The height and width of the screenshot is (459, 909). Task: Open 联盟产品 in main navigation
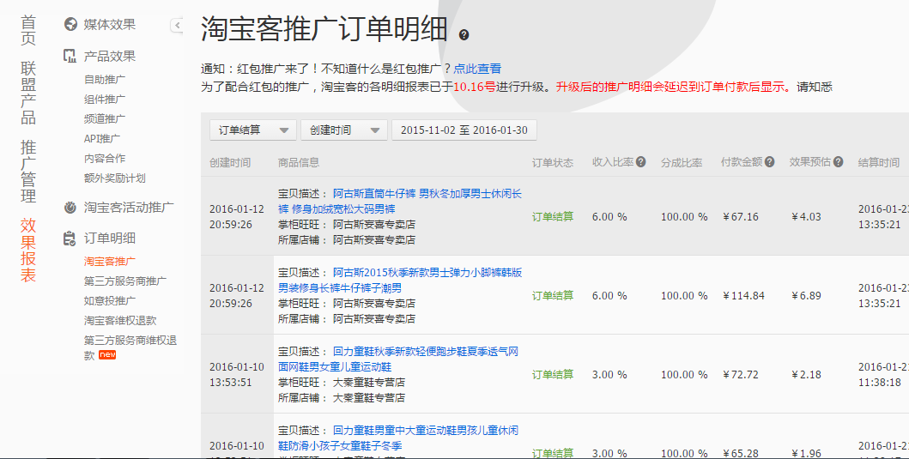(28, 93)
